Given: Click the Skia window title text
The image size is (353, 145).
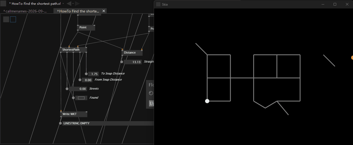Looking at the screenshot, I should [x=165, y=5].
